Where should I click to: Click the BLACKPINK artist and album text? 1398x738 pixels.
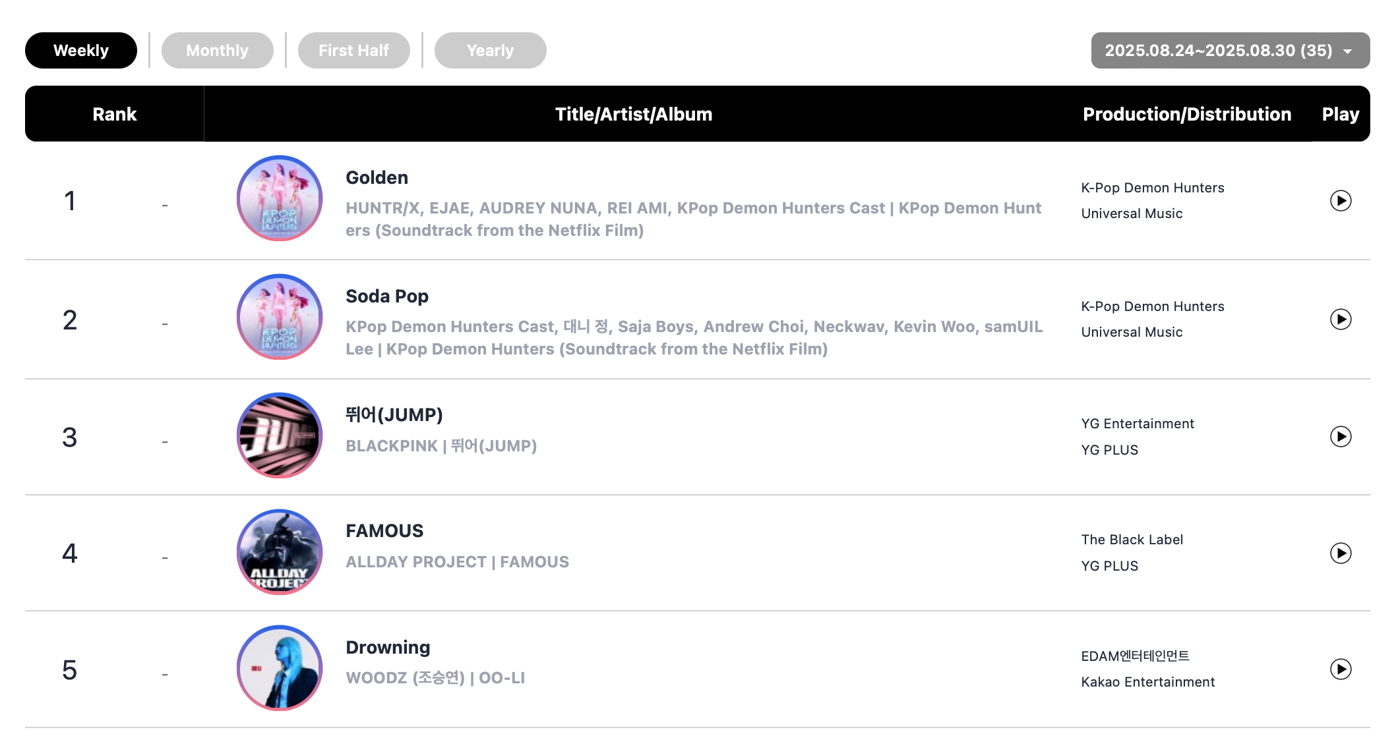pos(441,445)
